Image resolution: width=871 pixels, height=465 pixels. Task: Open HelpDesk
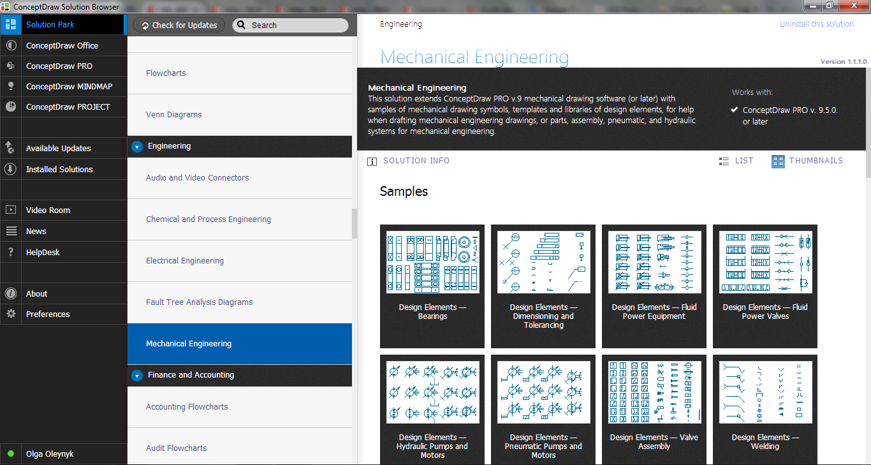(x=43, y=253)
